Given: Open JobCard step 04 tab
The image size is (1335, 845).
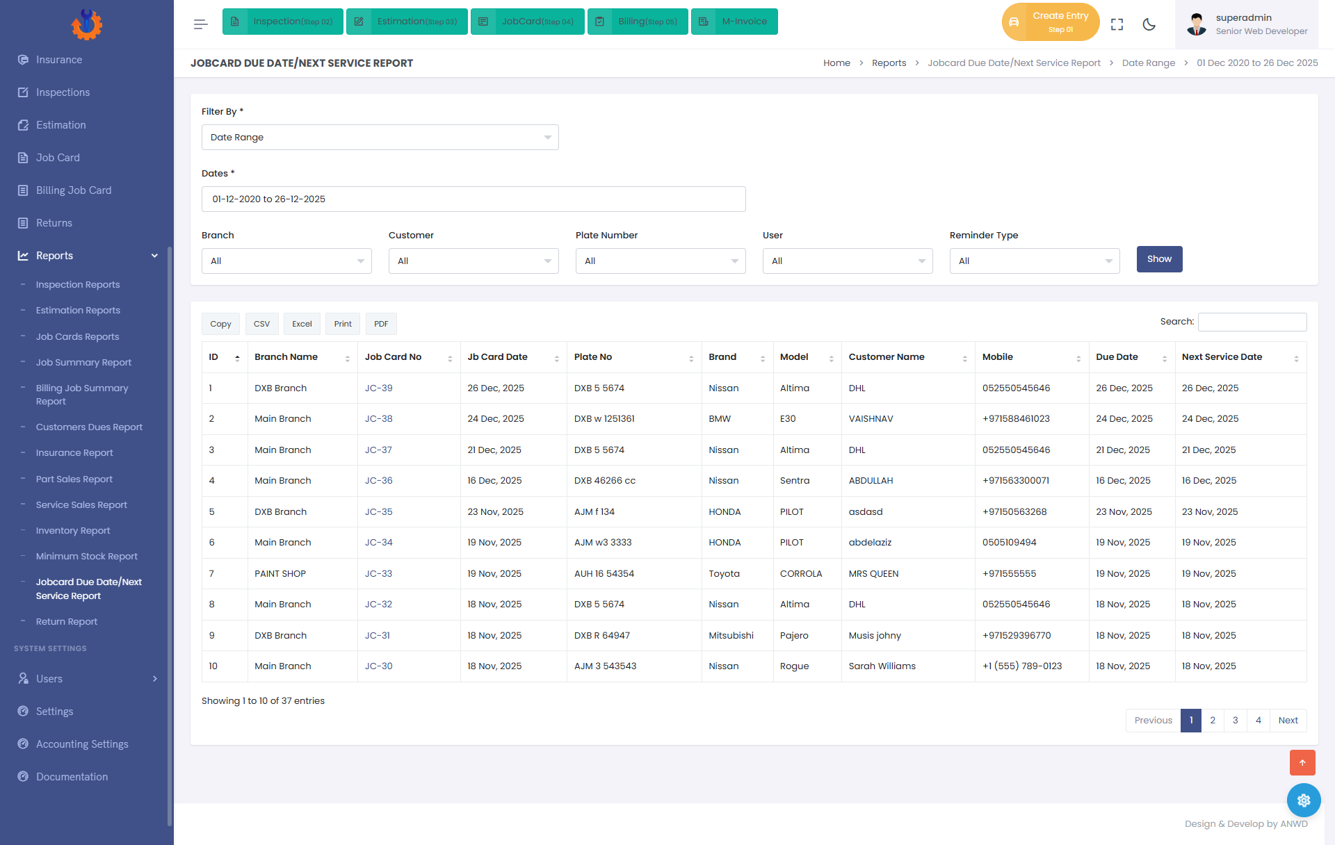Looking at the screenshot, I should click(x=528, y=22).
